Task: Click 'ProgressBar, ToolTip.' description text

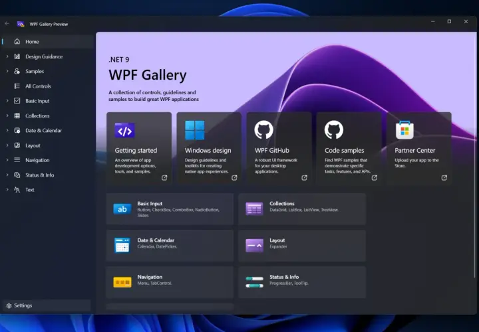Action: [x=289, y=284]
